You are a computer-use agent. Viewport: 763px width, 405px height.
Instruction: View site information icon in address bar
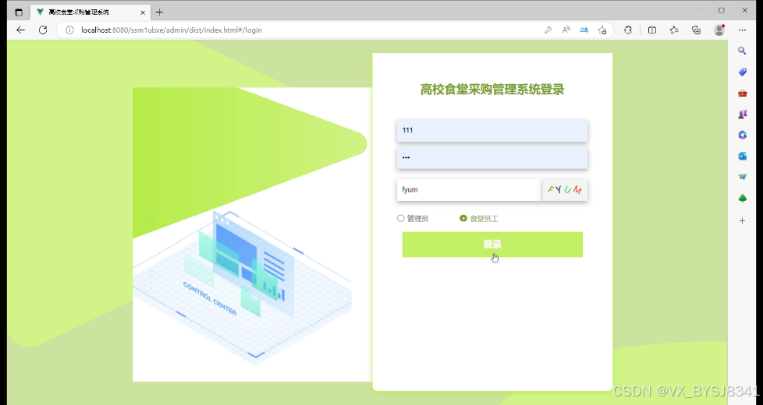tap(69, 30)
